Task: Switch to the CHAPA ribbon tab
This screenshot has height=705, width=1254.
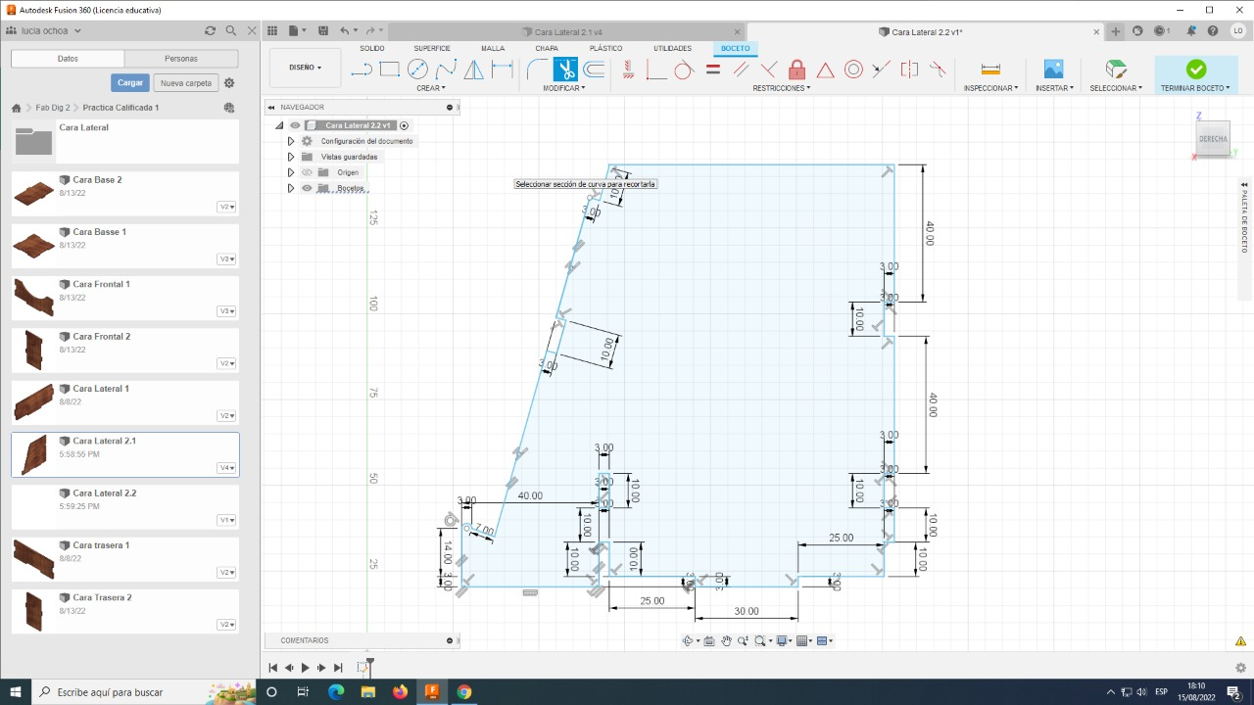Action: coord(547,48)
